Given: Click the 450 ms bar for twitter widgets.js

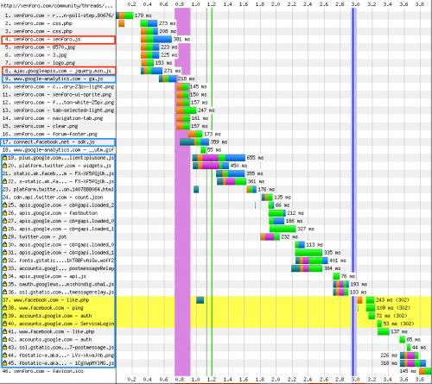Looking at the screenshot, I should [211, 166].
